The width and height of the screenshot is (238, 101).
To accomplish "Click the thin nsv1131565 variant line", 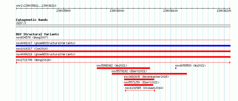I will pos(140,91).
